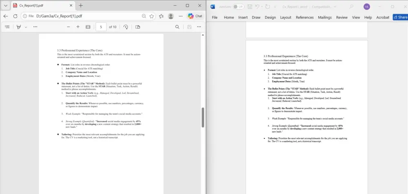Zoom in the PDF with plus

click(78, 27)
